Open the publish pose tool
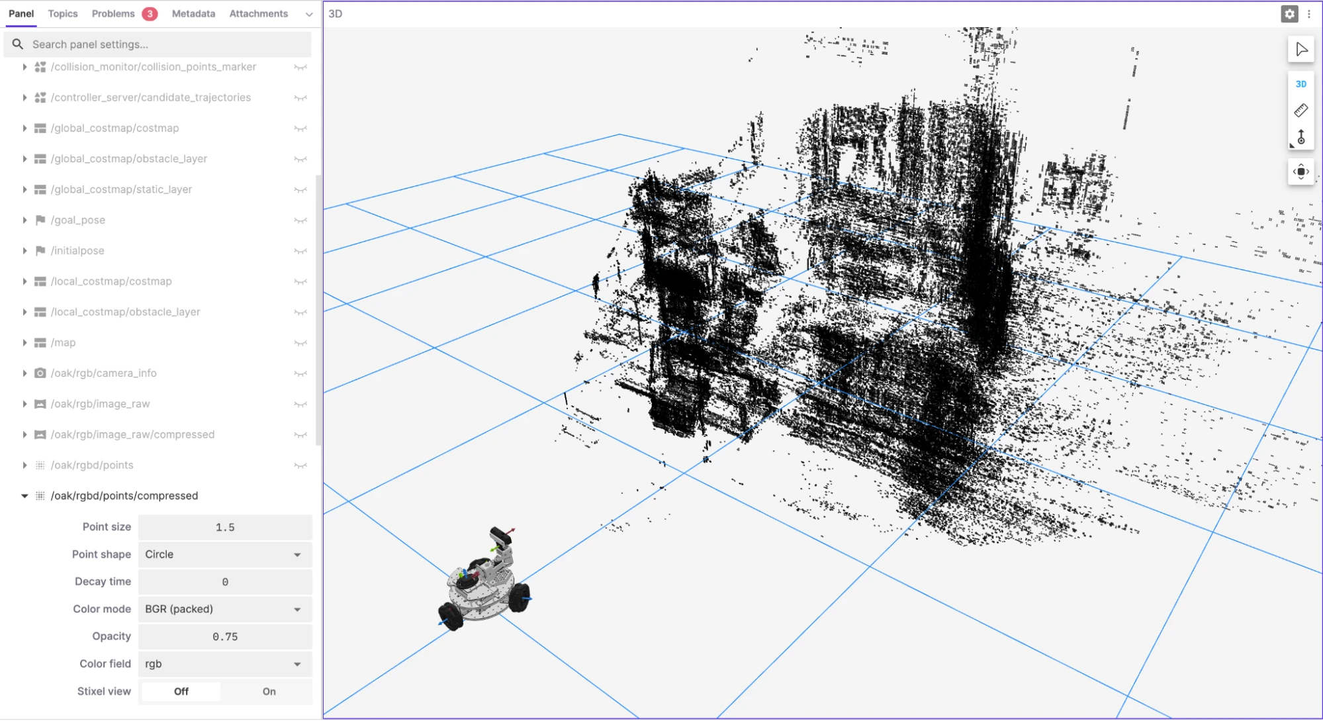This screenshot has width=1323, height=721. tap(1301, 137)
